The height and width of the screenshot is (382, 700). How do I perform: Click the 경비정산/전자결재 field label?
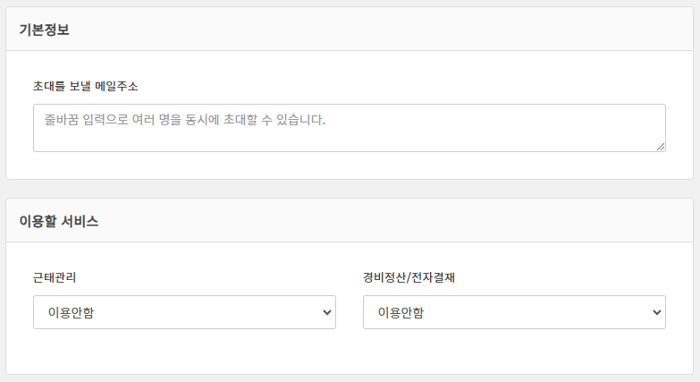tap(409, 277)
